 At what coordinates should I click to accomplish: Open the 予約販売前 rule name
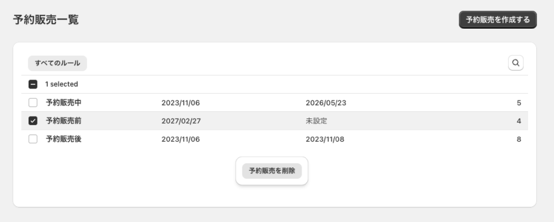coord(64,121)
